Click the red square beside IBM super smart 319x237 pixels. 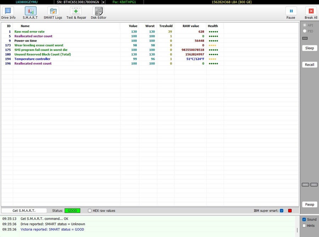290,210
